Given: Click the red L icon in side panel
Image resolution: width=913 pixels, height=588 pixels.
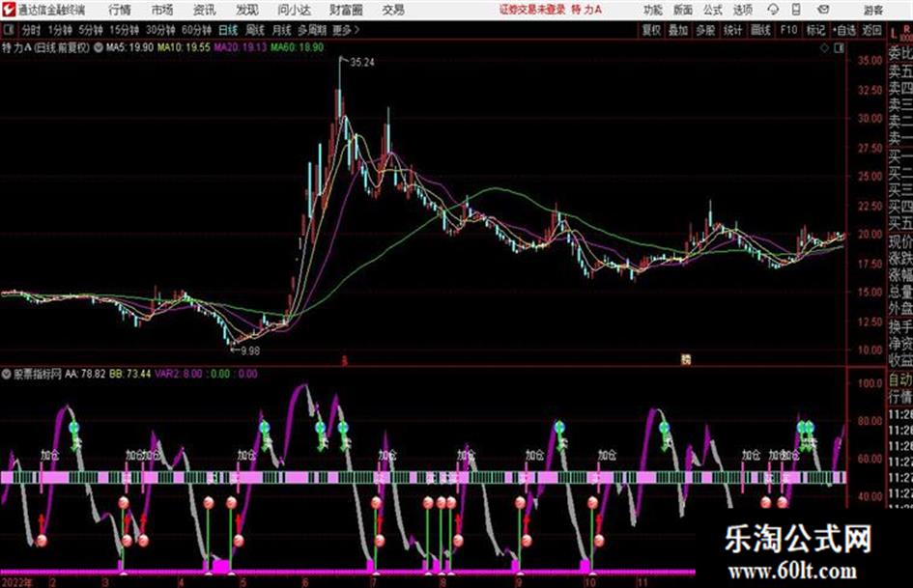Looking at the screenshot, I should 894,33.
